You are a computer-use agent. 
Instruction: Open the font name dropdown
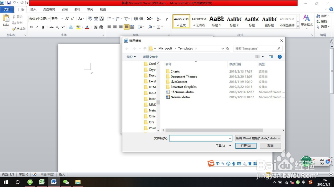click(49, 19)
